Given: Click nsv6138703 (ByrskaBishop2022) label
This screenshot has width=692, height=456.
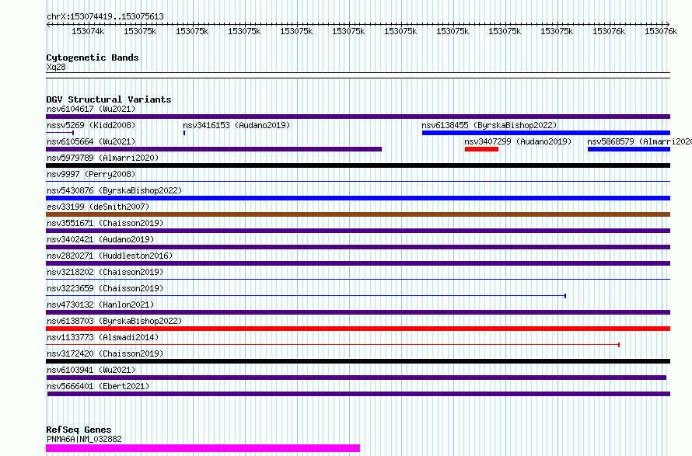Looking at the screenshot, I should [114, 321].
